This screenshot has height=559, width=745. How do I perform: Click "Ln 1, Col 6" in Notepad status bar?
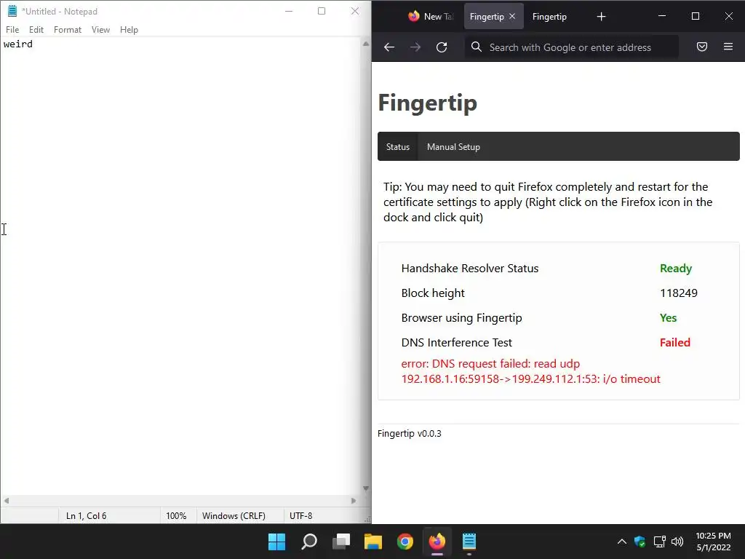86,516
